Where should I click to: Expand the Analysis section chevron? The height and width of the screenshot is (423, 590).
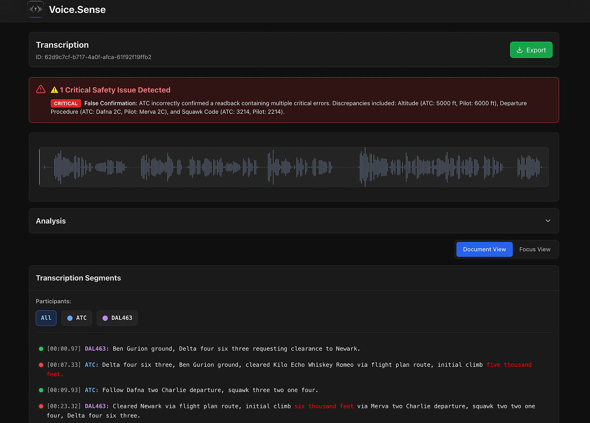pyautogui.click(x=548, y=221)
